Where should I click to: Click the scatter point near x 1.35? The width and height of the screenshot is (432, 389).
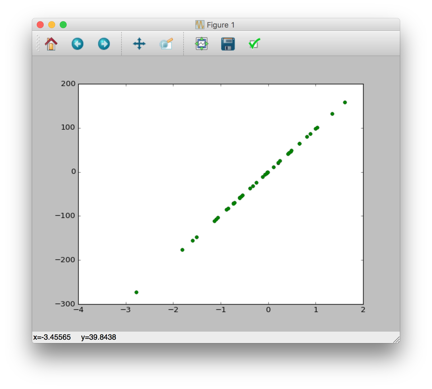click(x=332, y=114)
